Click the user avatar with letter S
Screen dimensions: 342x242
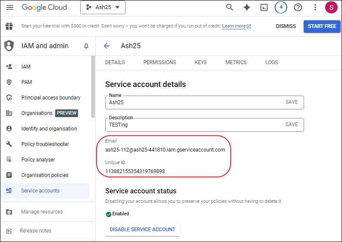pyautogui.click(x=331, y=7)
